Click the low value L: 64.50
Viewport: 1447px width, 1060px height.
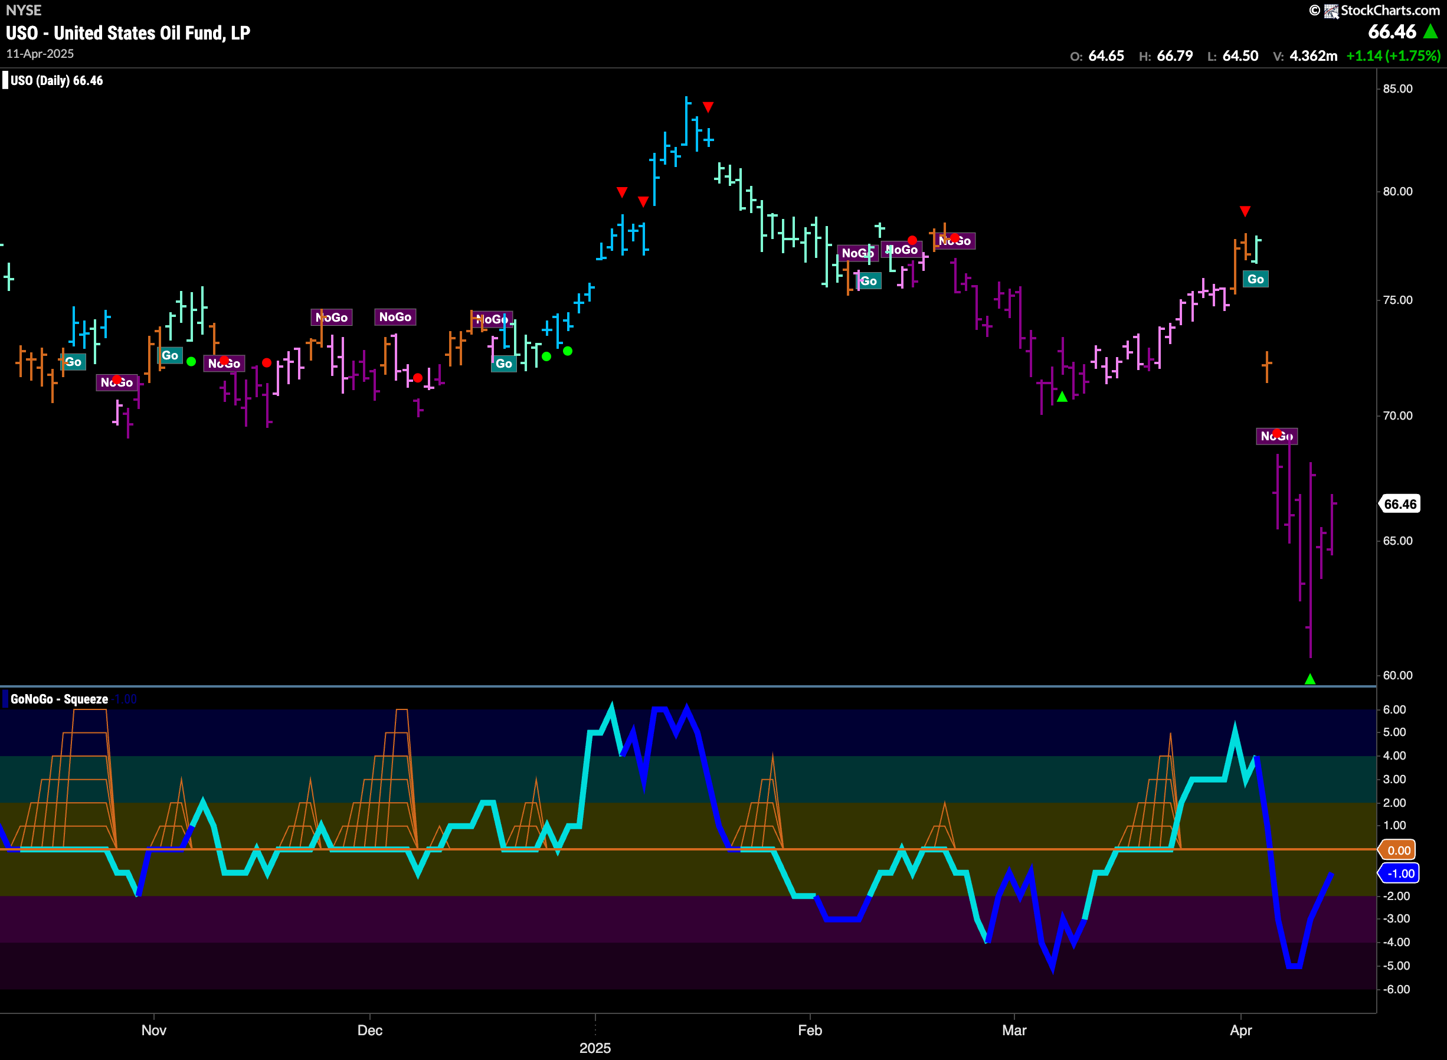coord(1233,56)
